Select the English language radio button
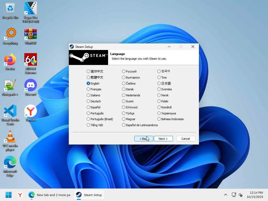268x201 pixels. [x=93, y=83]
